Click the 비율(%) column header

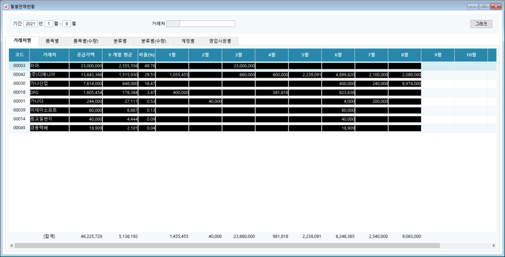[x=147, y=55]
